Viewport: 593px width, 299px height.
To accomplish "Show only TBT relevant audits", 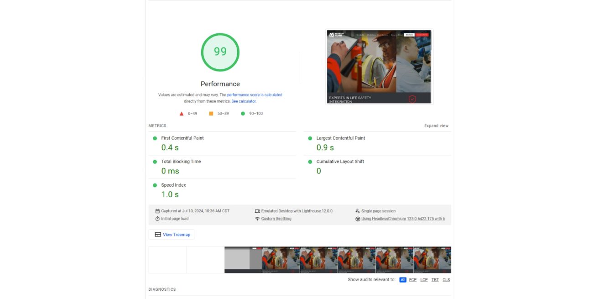I will pyautogui.click(x=435, y=280).
